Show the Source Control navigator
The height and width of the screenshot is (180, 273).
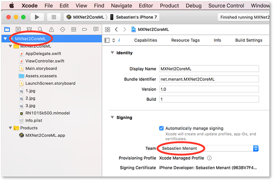18,29
